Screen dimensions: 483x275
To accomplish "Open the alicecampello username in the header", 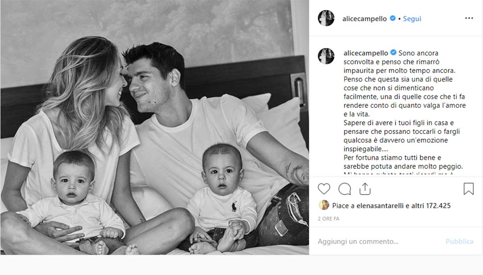I will [x=364, y=19].
